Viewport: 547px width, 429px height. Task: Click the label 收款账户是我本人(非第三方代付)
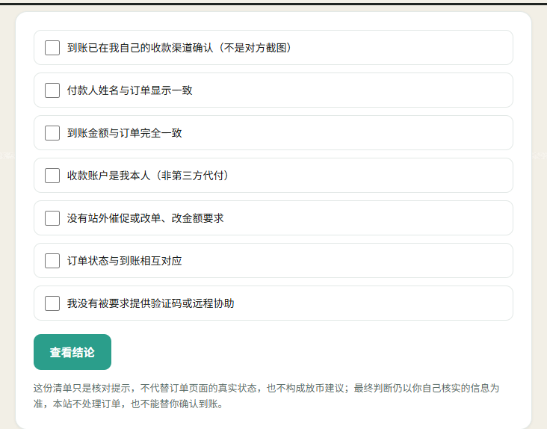[149, 176]
